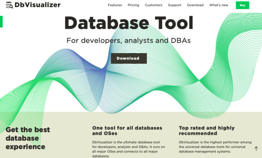Click the back-to-top arrow icon
This screenshot has width=262, height=158.
click(256, 148)
